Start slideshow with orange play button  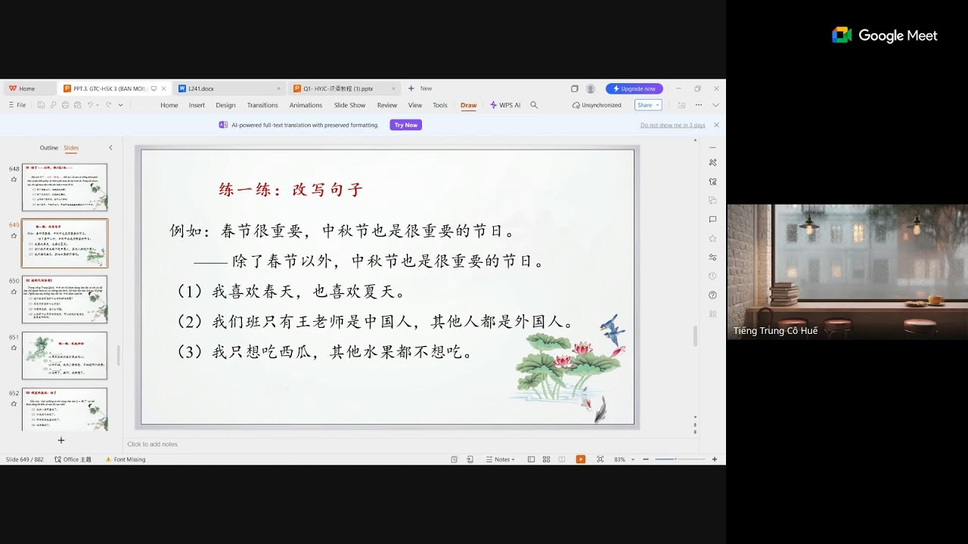(581, 459)
